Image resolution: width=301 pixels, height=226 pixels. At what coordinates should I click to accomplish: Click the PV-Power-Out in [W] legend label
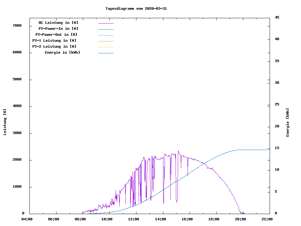(56, 35)
